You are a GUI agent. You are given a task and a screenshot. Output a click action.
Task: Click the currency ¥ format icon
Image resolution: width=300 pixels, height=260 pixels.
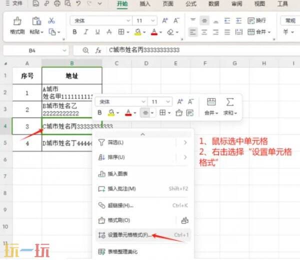coord(285,32)
